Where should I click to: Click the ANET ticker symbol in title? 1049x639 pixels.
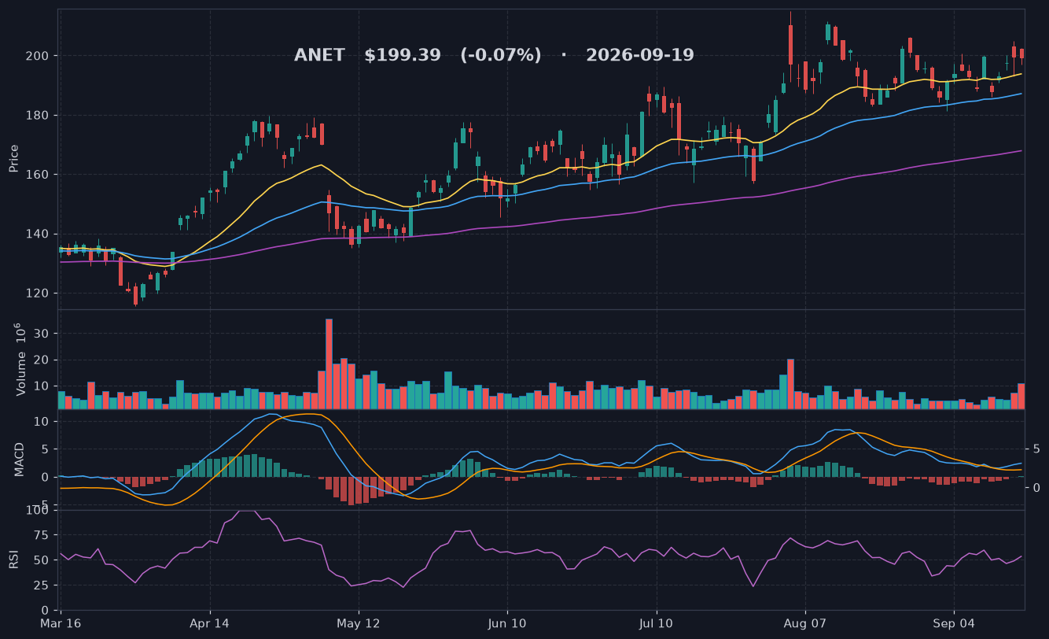coord(319,56)
